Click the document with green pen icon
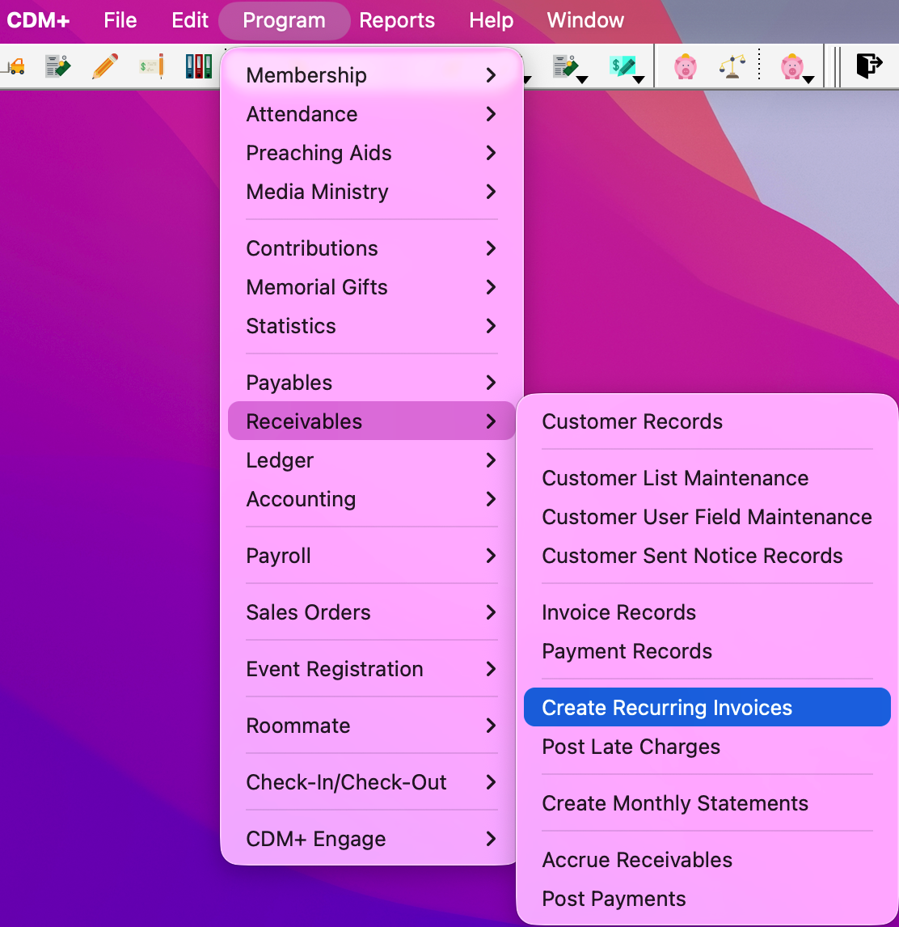Viewport: 899px width, 927px height. pyautogui.click(x=58, y=66)
